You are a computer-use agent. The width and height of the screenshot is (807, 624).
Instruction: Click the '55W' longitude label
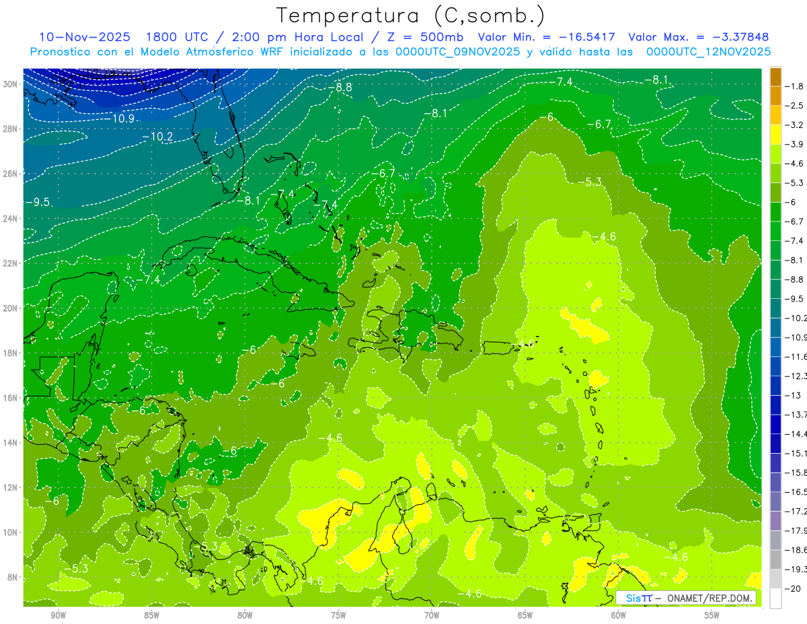click(x=712, y=616)
